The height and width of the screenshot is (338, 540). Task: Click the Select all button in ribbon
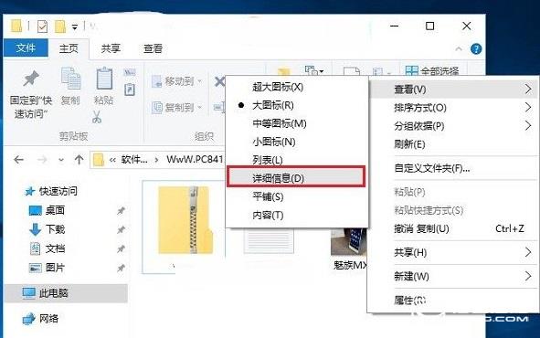(432, 71)
